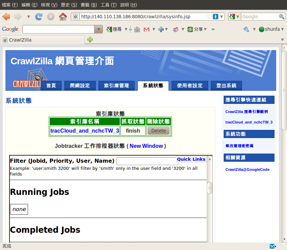Screen dimensions: 287x250
Task: Click the 登出系統 tab to log out
Action: click(x=226, y=86)
